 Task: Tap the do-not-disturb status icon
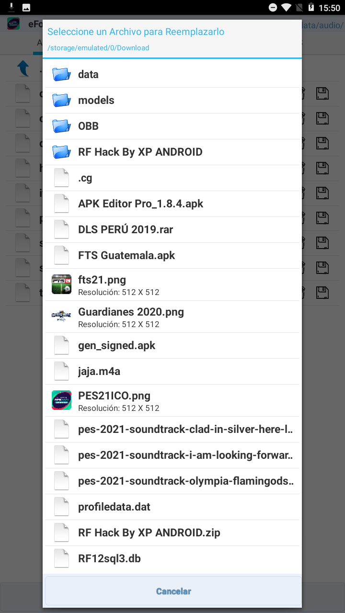click(x=273, y=7)
